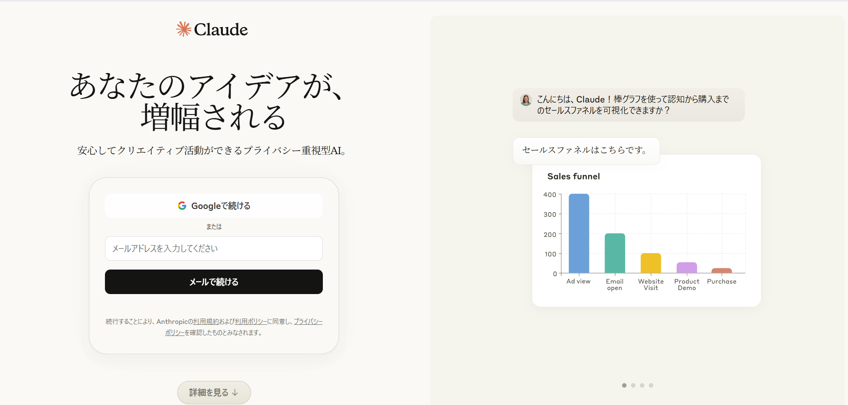The image size is (848, 405).
Task: Open the 利用規約 link
Action: pos(205,321)
